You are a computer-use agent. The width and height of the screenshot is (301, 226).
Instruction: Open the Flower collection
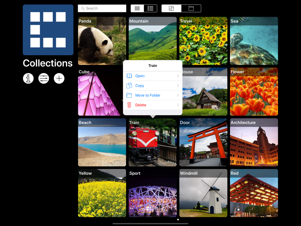[254, 92]
